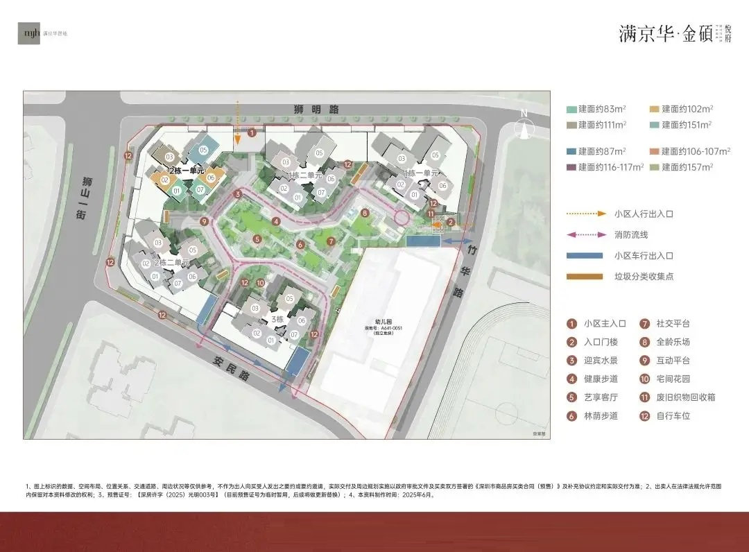This screenshot has height=552, width=749.
Task: Click legend number 9 beside 互动平台
Action: [x=645, y=361]
